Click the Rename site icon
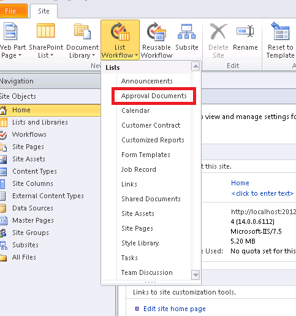This screenshot has width=296, height=316. pos(245,31)
